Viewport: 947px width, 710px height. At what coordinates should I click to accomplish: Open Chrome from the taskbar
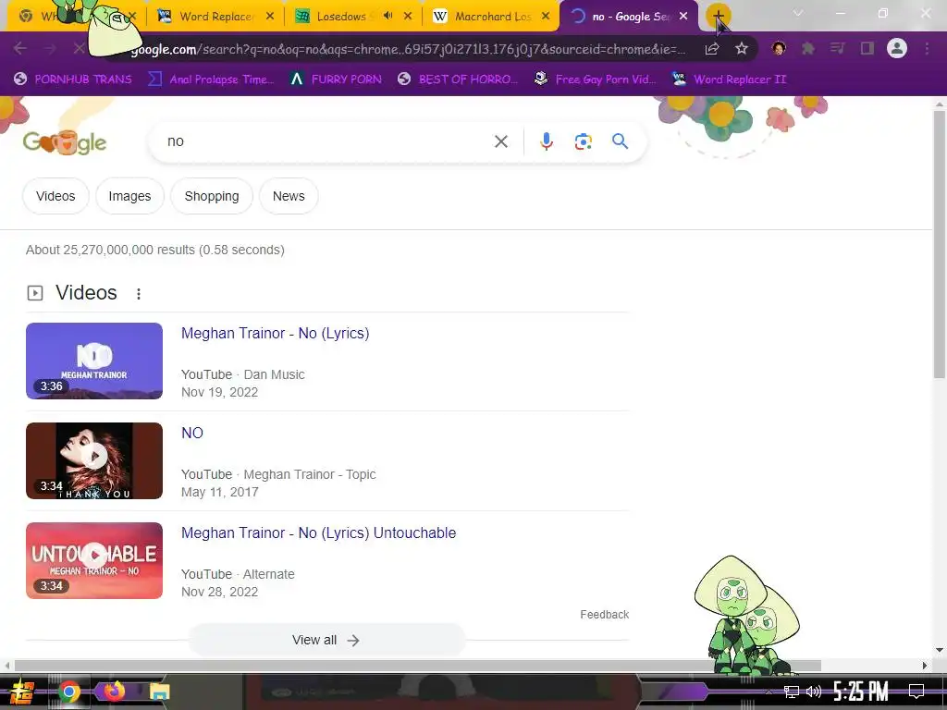pyautogui.click(x=68, y=692)
